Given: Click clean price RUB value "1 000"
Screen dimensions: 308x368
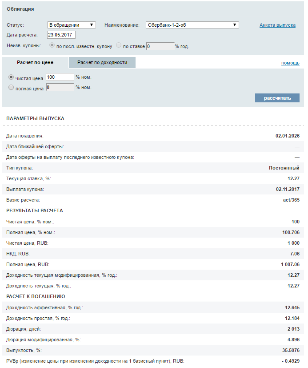Looking at the screenshot, I should click(x=293, y=243).
